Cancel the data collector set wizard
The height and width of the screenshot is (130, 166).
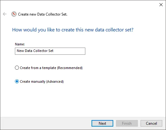point(151,123)
